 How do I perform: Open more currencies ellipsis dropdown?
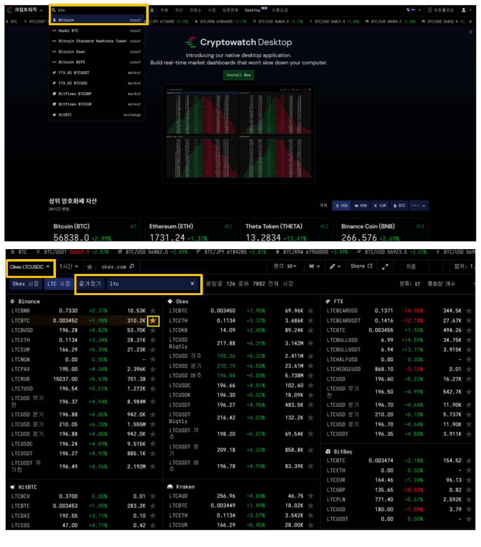point(419,206)
